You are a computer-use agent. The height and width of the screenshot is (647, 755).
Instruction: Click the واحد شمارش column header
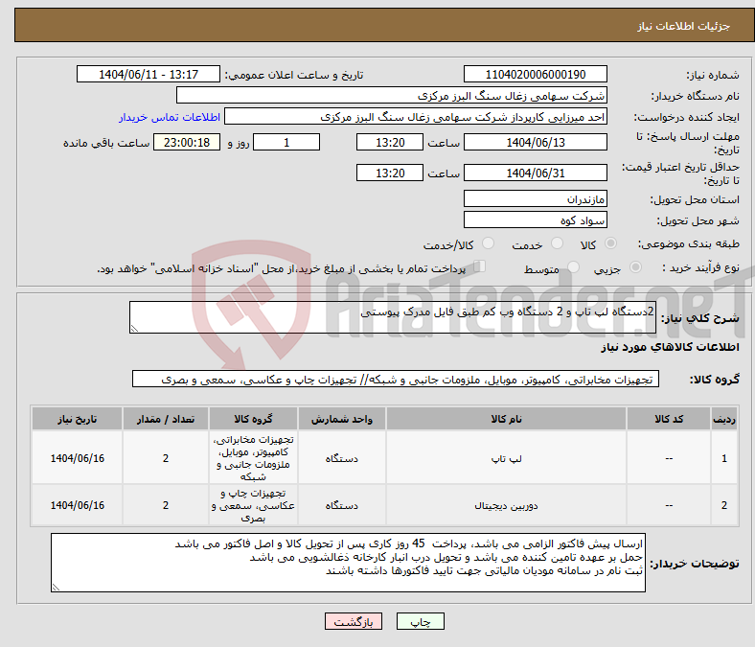coord(341,419)
